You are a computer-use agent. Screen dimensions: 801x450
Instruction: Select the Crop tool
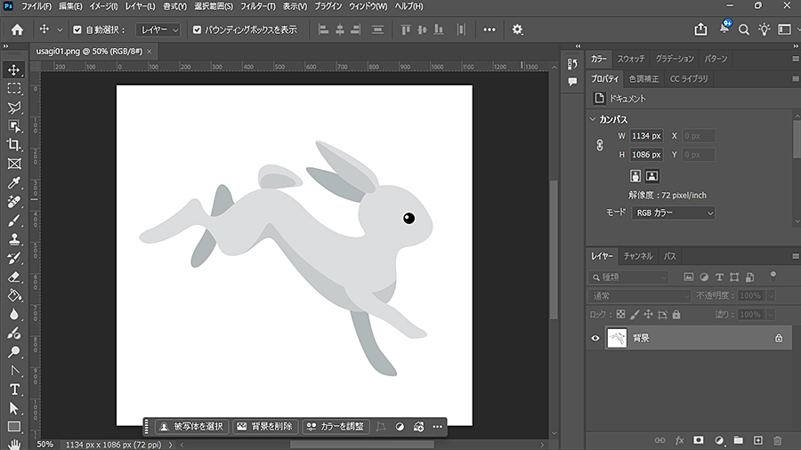pyautogui.click(x=14, y=145)
